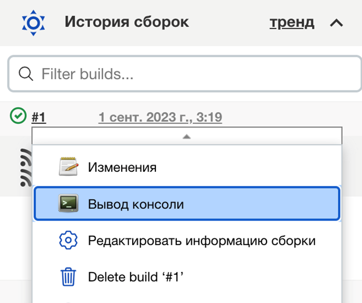362x303 pixels.
Task: Click the build history sun icon
Action: pos(34,23)
